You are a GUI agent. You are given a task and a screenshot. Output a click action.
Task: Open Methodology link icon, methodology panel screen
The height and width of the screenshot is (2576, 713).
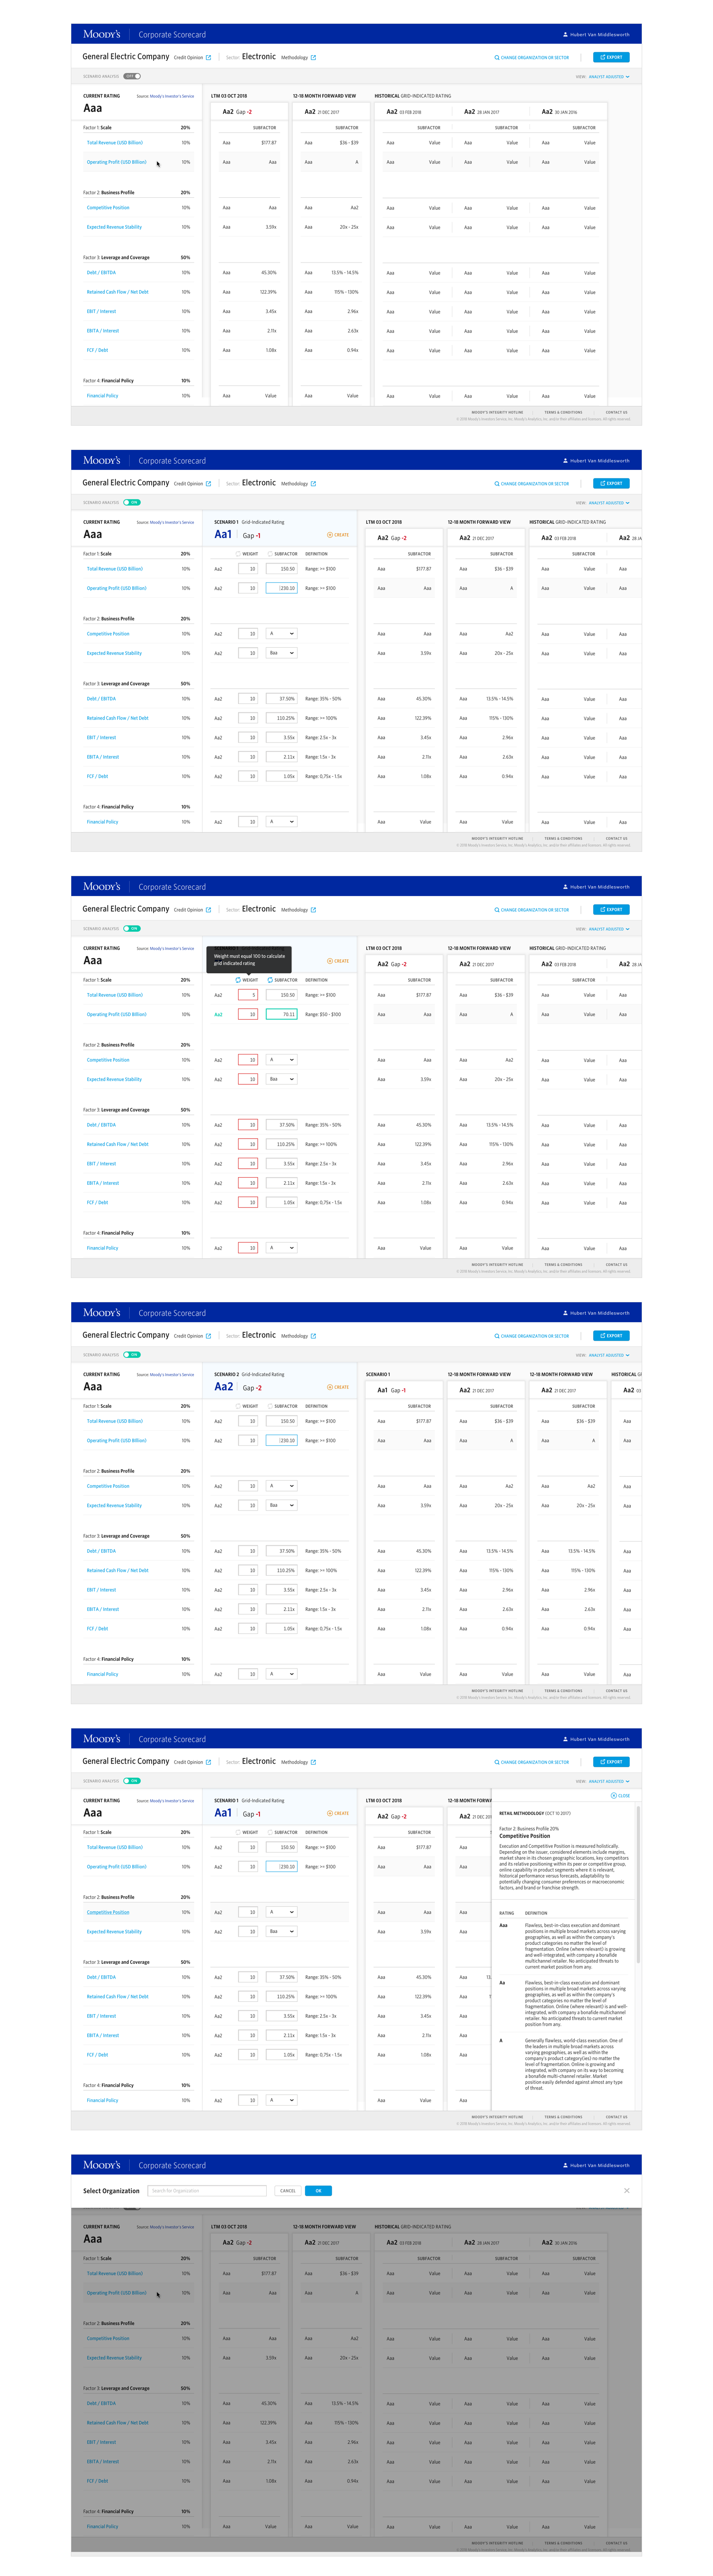click(x=313, y=1762)
